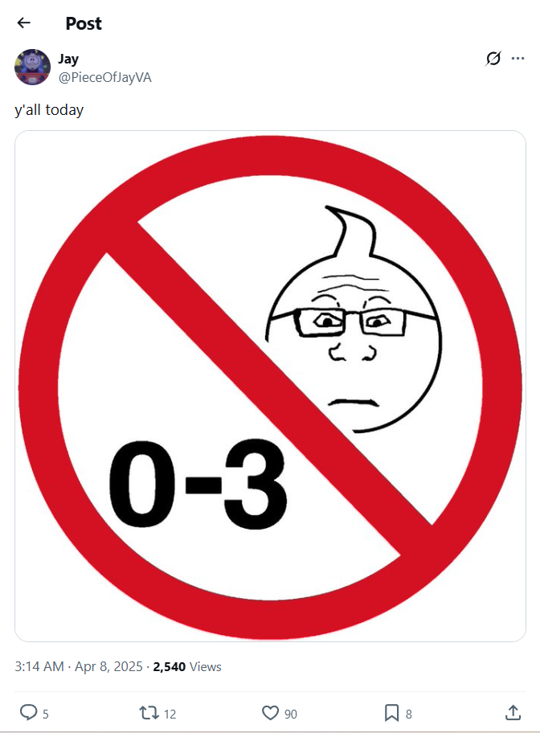Like the post with heart icon
The width and height of the screenshot is (540, 733).
(270, 713)
